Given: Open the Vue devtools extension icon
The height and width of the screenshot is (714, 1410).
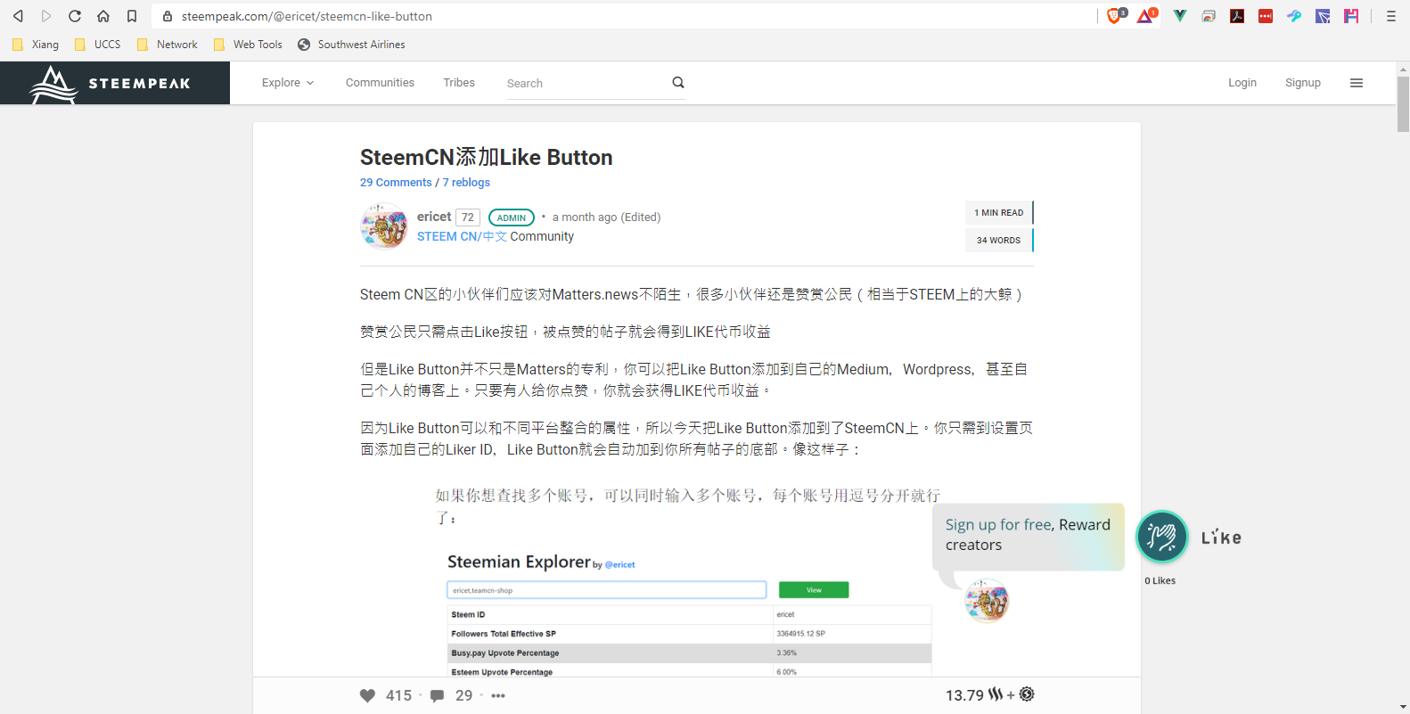Looking at the screenshot, I should [1180, 15].
